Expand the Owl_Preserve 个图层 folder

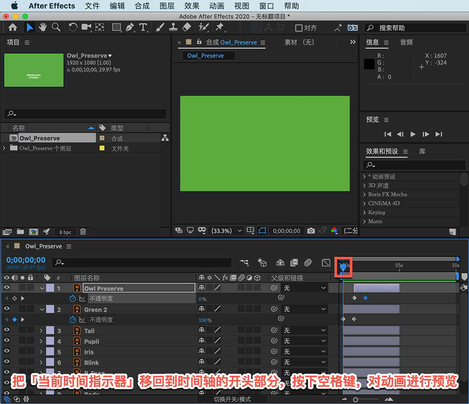(4, 148)
